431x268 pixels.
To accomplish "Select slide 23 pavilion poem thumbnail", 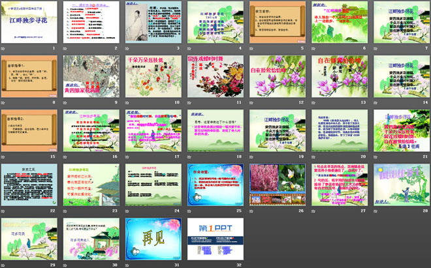I will point(91,185).
